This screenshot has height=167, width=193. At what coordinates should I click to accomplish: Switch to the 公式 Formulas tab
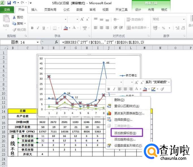[66, 10]
